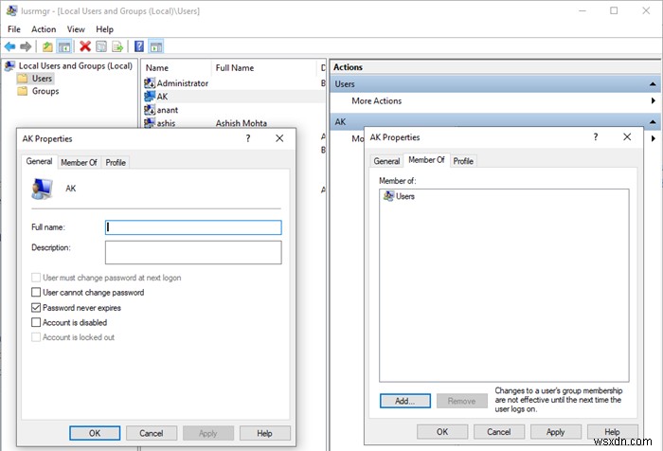Click the AK user icon in list

pos(150,97)
